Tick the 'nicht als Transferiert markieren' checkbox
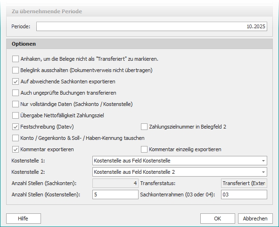This screenshot has width=279, height=227. click(16, 59)
